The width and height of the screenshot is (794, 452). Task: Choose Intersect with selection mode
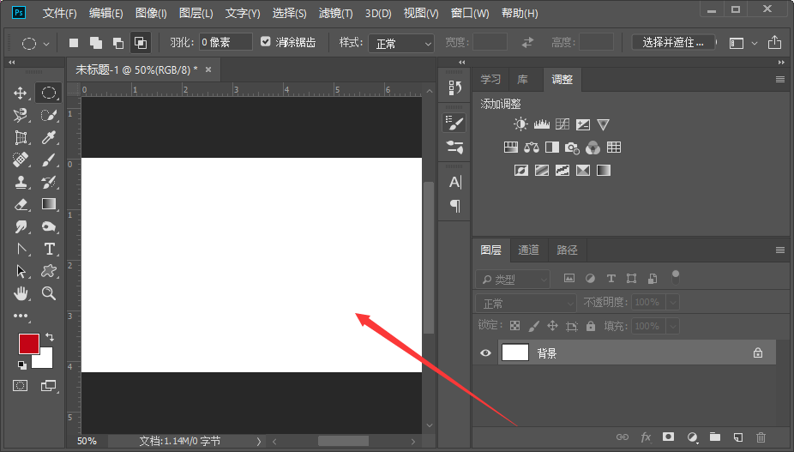141,43
